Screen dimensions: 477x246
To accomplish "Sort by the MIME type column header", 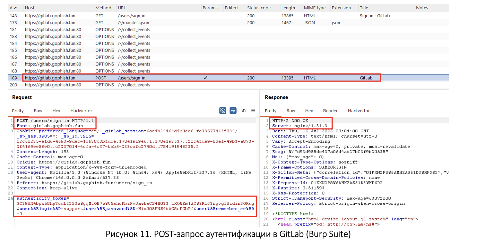I will pos(316,8).
